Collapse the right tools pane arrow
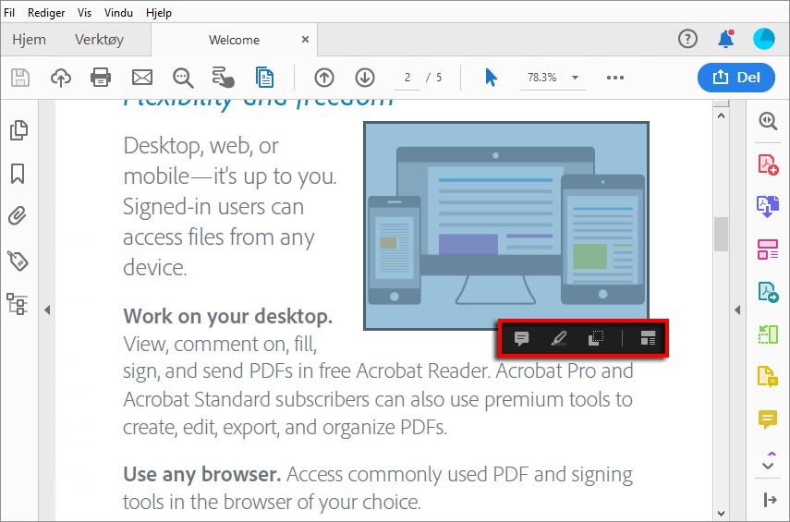 point(737,310)
